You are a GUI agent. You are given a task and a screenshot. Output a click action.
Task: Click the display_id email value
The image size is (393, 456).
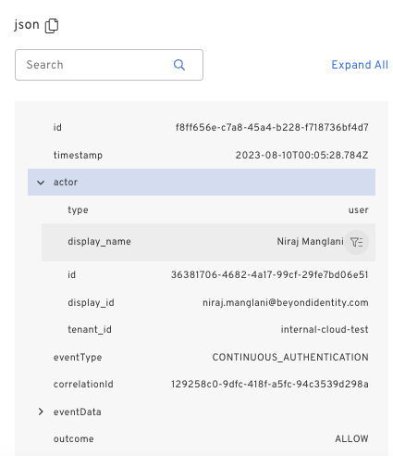[x=286, y=303]
